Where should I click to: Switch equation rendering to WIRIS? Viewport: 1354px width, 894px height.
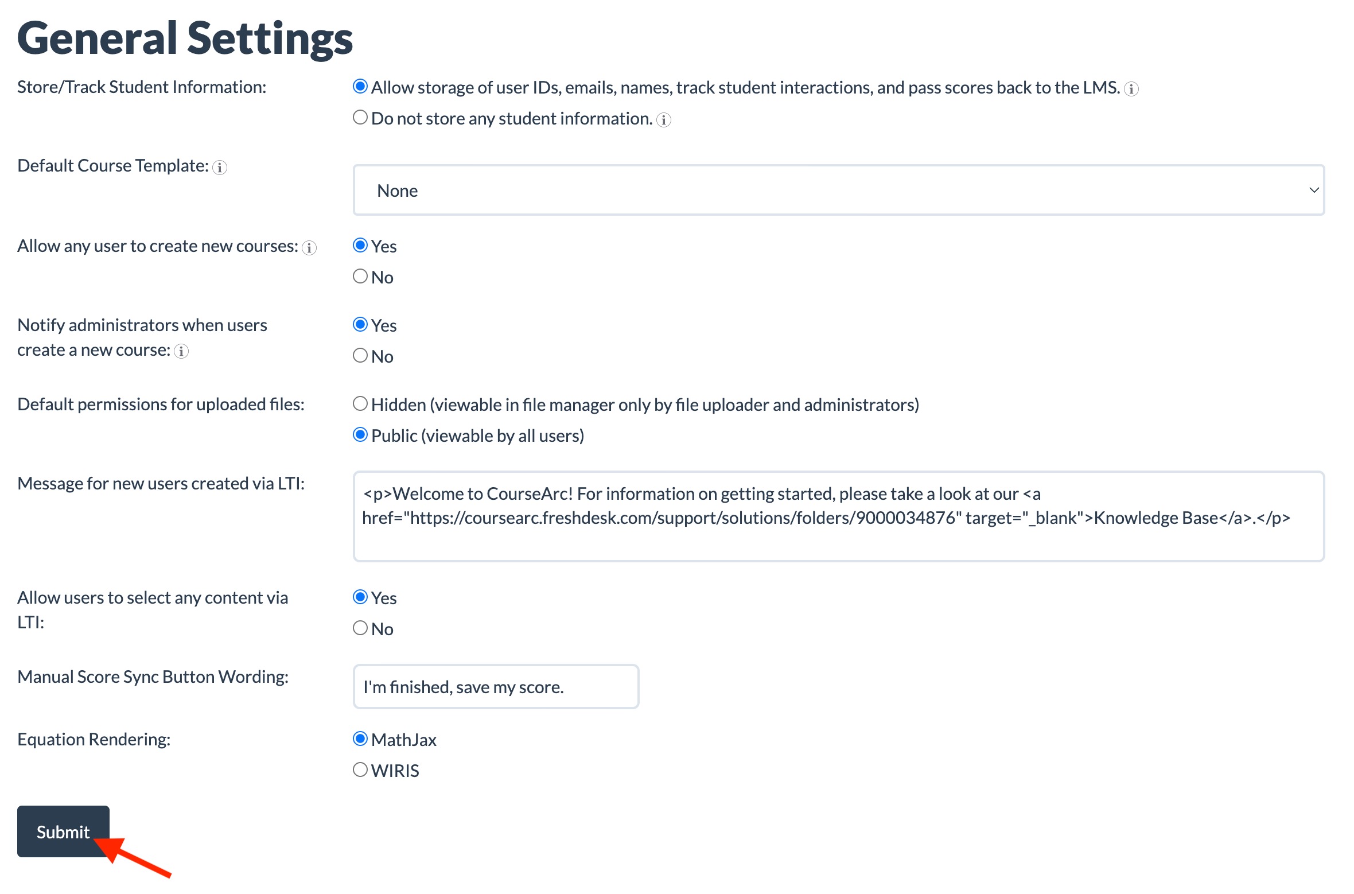(360, 769)
